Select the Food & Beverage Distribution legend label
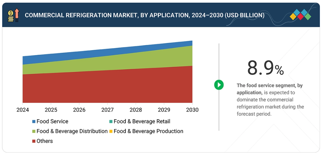Screen dimensions: 323x154 tap(72, 131)
